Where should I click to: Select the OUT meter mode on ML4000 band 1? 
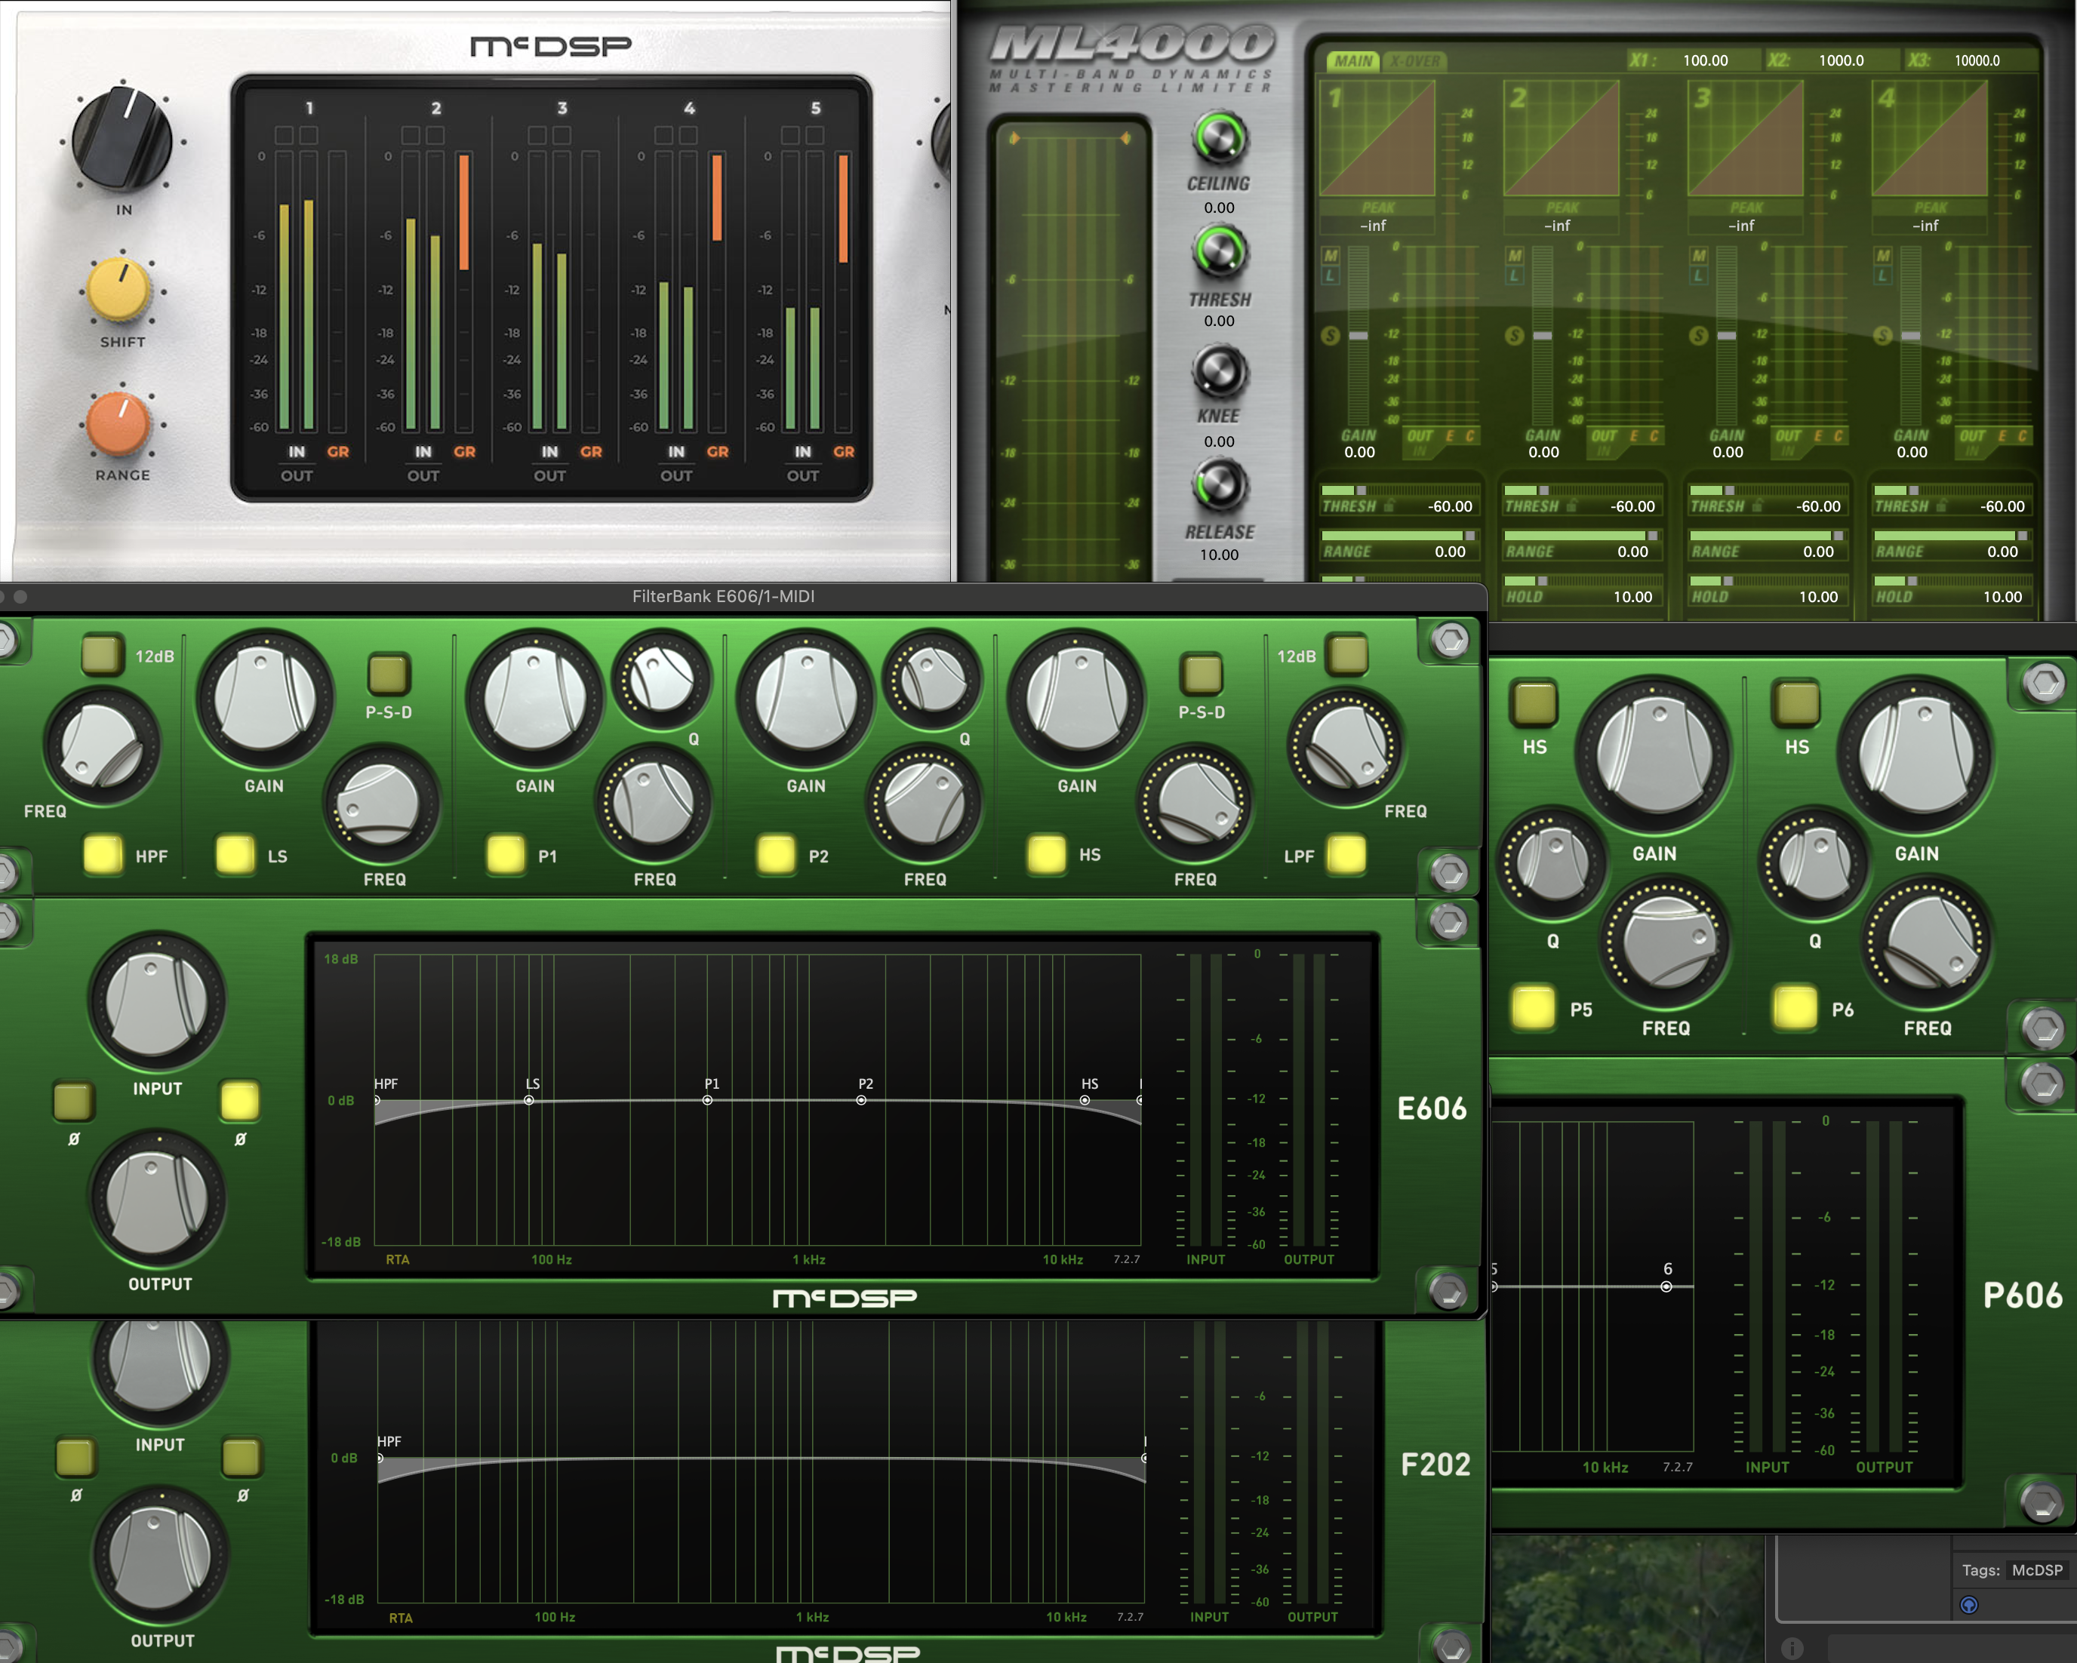pos(1420,436)
